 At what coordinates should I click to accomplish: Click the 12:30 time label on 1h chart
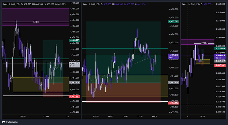202,116
